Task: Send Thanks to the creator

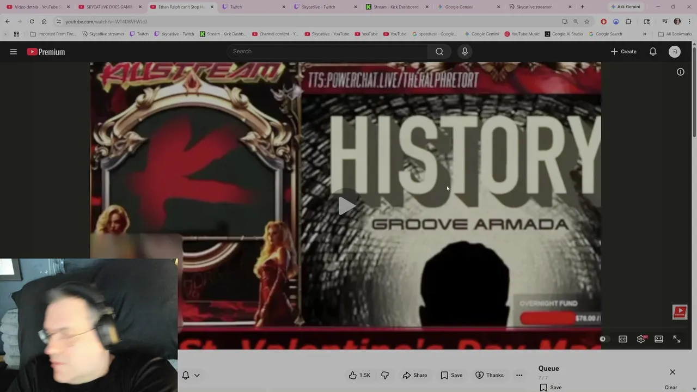Action: [490, 375]
